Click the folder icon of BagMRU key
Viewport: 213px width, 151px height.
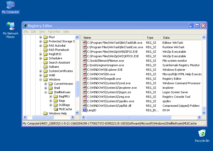pyautogui.click(x=55, y=96)
